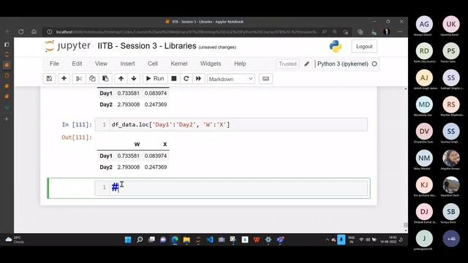
Task: Click inside the active cell containing #
Action: [x=231, y=188]
